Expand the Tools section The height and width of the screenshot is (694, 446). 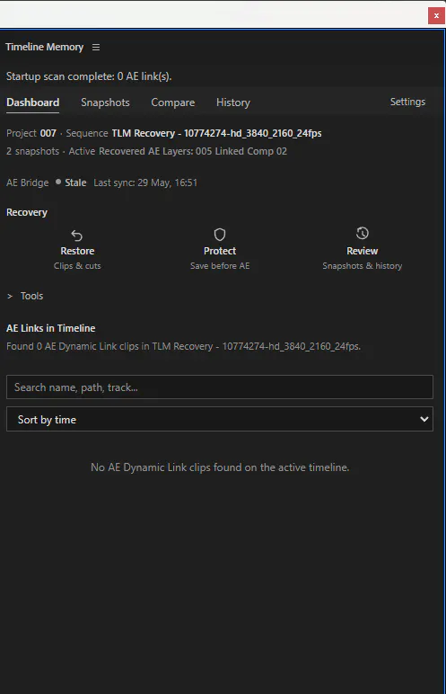(x=25, y=296)
